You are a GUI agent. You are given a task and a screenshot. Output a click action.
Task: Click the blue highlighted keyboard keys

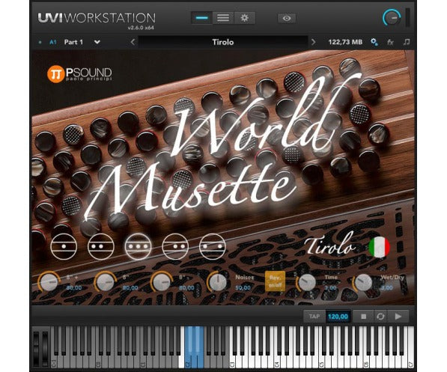(x=194, y=347)
